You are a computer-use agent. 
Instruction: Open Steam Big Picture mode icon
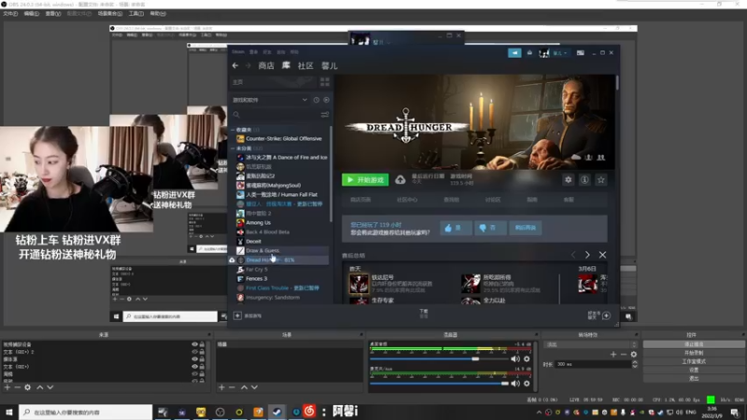(x=580, y=53)
